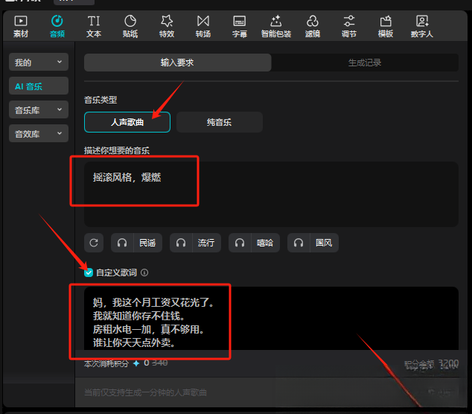This screenshot has width=472, height=414.
Task: Open the 文本 text tool
Action: click(x=94, y=27)
